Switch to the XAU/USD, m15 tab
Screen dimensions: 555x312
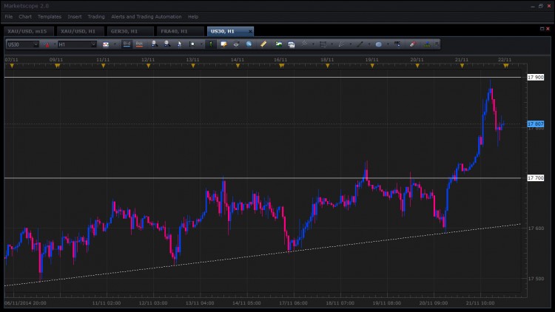[x=28, y=31]
